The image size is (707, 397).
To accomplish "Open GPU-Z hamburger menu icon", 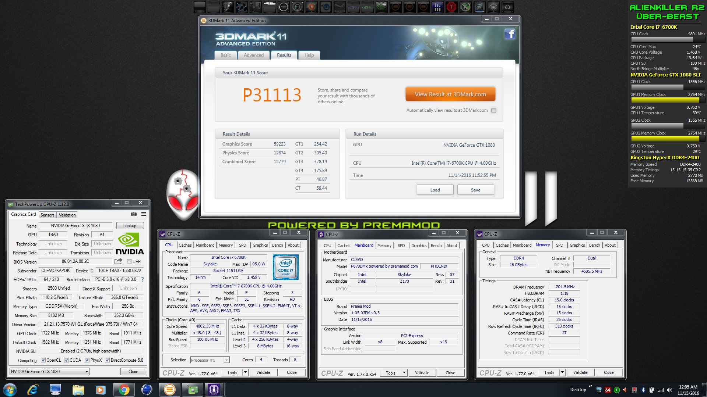I will click(144, 214).
